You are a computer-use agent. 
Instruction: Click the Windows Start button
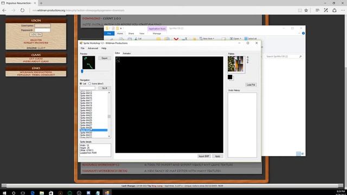click(4, 193)
